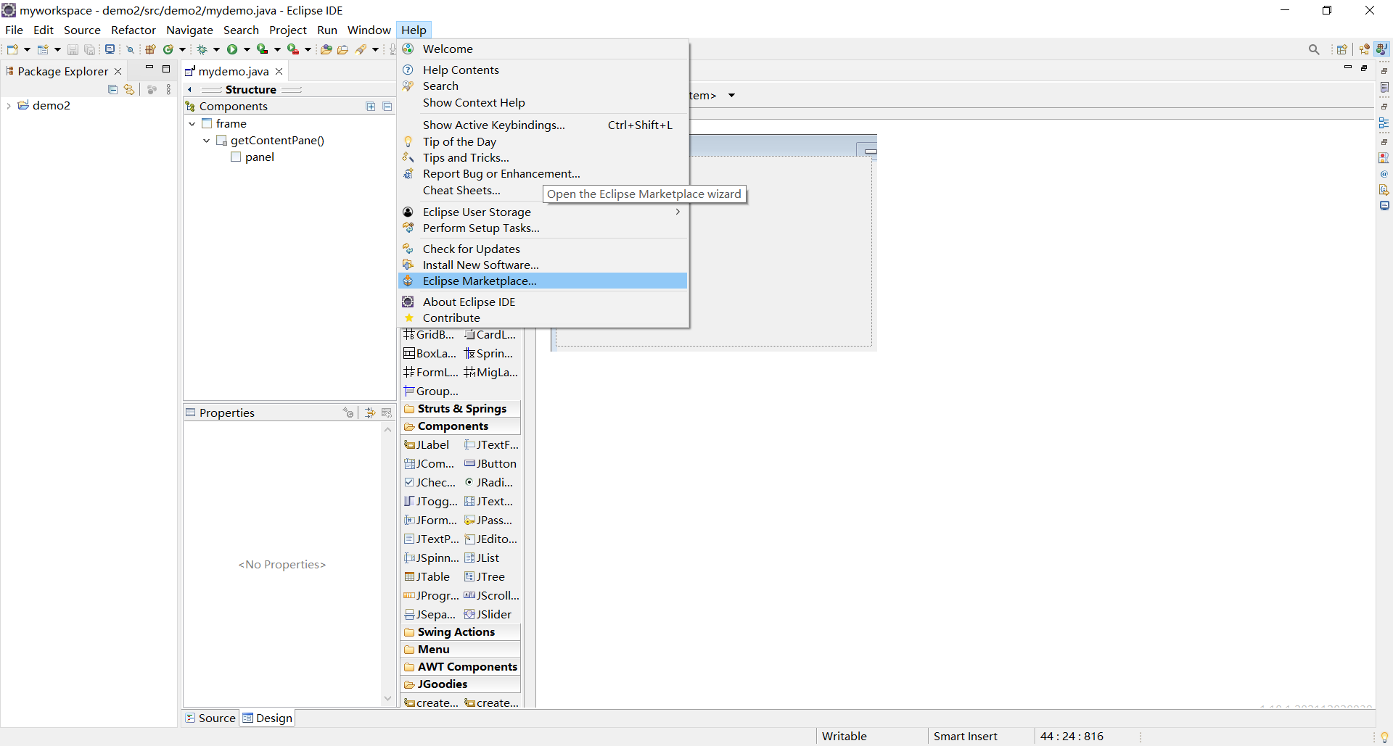Click the Save toolbar icon

73,49
